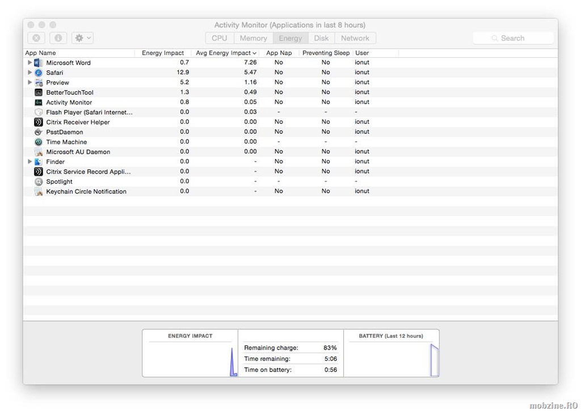Click the Citrix Receiver Helper icon

tap(38, 122)
